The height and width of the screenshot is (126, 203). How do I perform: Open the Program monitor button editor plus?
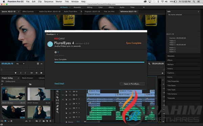pyautogui.click(x=162, y=73)
